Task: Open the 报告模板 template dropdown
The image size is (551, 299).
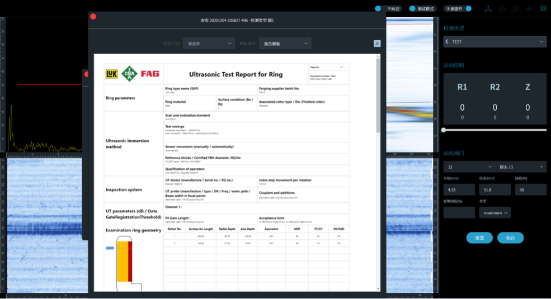Action: 285,44
